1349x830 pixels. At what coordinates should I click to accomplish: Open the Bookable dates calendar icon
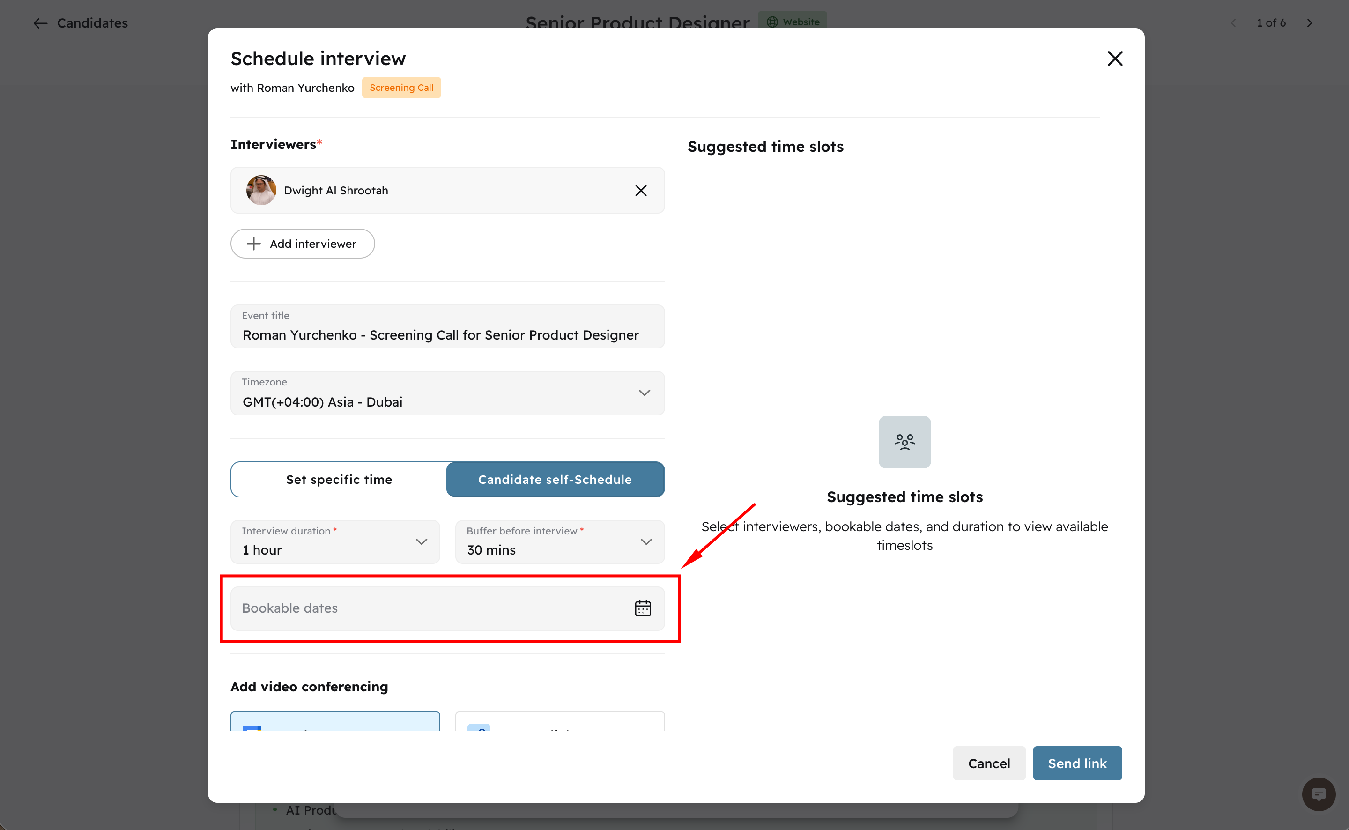coord(643,608)
